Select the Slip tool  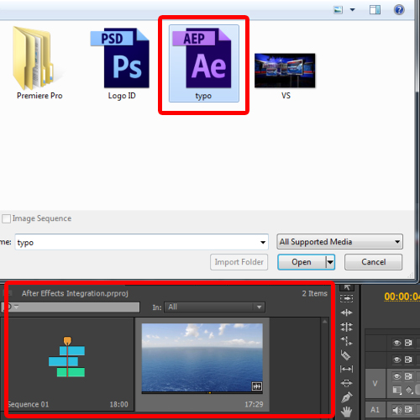(x=347, y=370)
